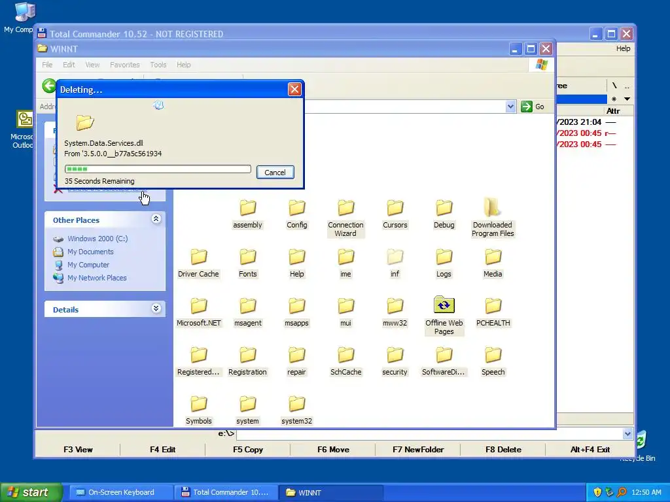This screenshot has height=502, width=670.
Task: Select the Driver Cache folder
Action: point(198,263)
